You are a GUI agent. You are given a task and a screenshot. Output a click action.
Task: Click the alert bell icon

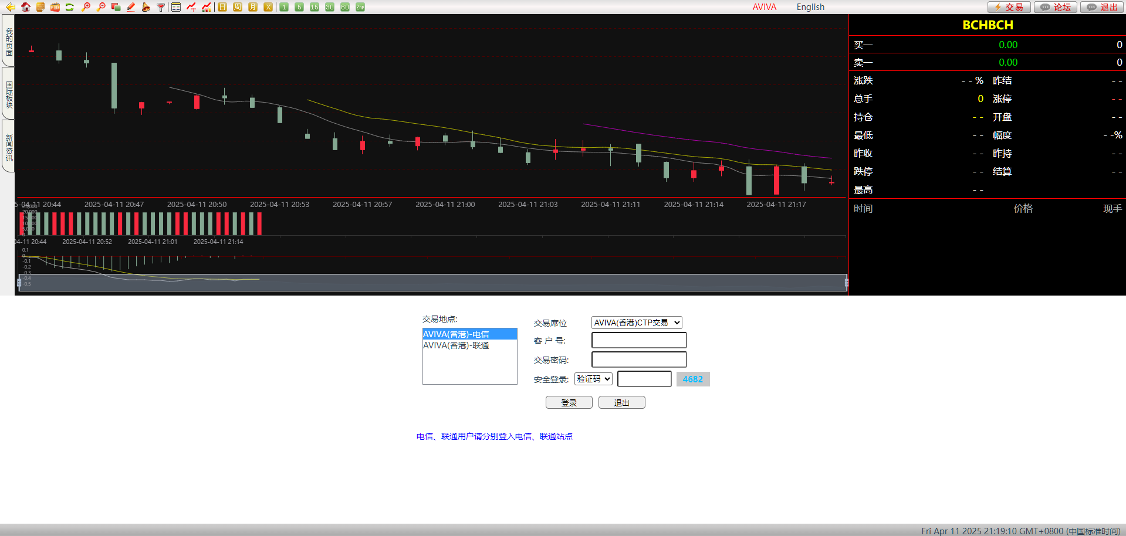point(146,7)
